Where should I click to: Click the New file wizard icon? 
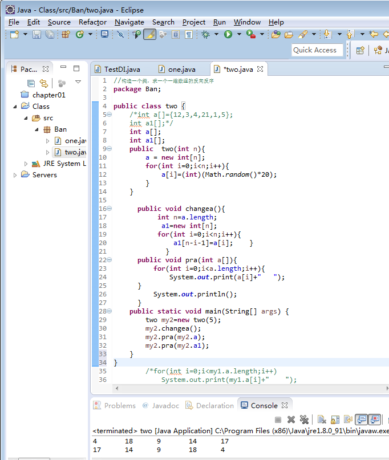(x=14, y=35)
